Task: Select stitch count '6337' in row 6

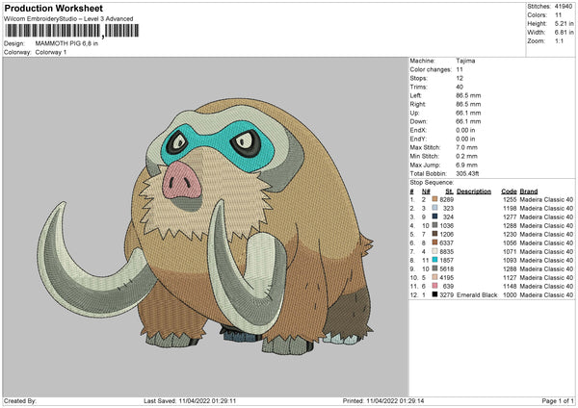Action: pyautogui.click(x=446, y=243)
